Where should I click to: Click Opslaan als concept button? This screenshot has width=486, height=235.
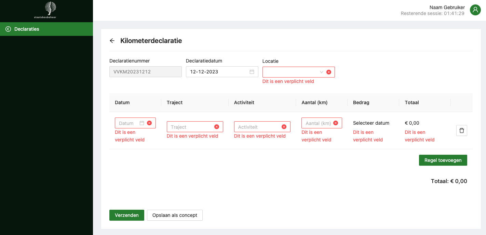(175, 215)
